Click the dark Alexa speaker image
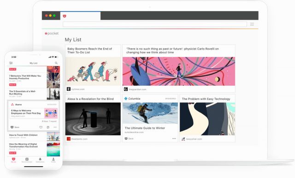Screen dimensions: 295x178 pyautogui.click(x=93, y=119)
